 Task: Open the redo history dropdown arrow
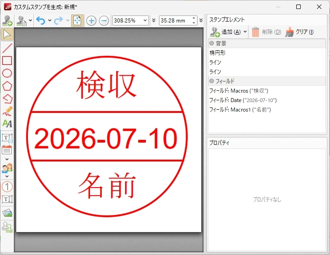pos(68,20)
